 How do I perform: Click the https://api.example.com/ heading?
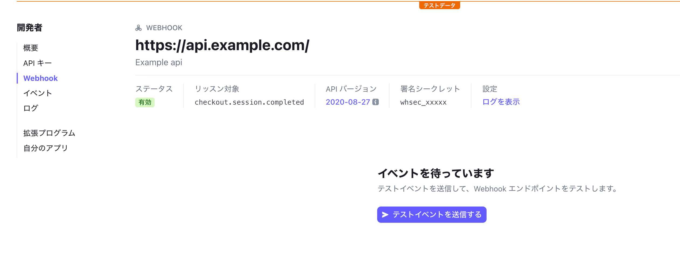(x=222, y=45)
